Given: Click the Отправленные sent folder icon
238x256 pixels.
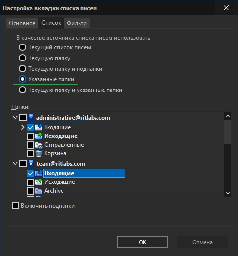Looking at the screenshot, I should 39,145.
